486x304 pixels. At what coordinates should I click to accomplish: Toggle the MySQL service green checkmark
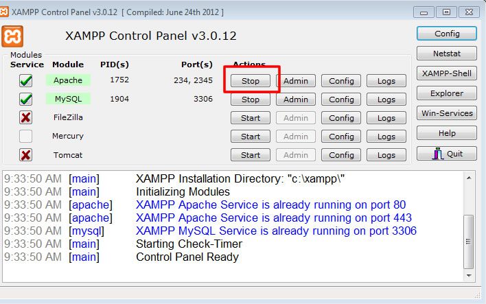[26, 100]
